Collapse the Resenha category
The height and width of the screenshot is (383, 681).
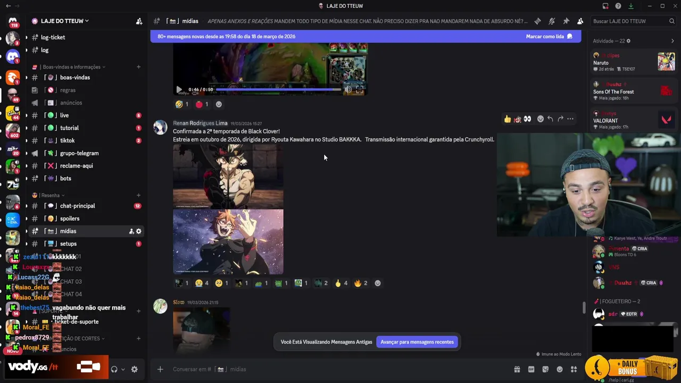tap(49, 195)
